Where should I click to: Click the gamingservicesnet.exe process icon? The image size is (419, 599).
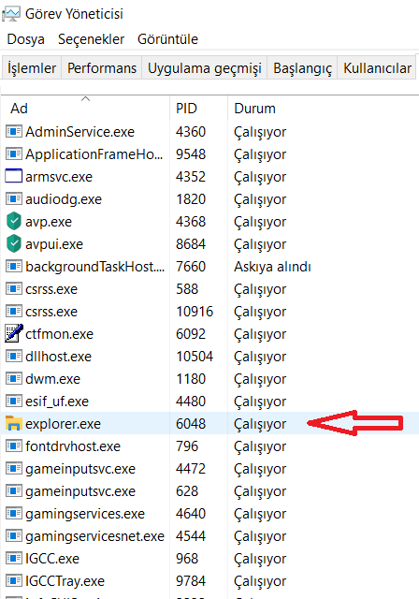tap(14, 536)
